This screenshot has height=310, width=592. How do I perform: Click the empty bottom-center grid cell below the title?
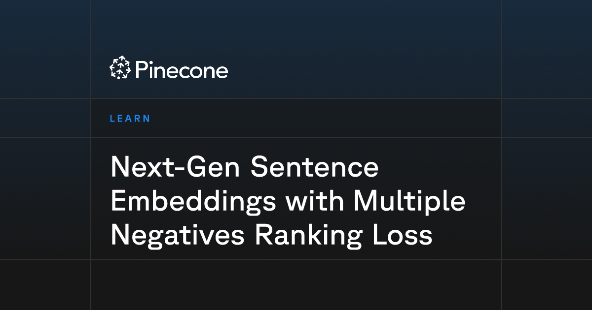pos(296,284)
